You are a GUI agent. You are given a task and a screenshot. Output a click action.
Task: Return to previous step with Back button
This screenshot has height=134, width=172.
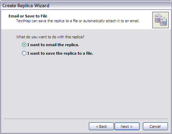click(x=101, y=126)
